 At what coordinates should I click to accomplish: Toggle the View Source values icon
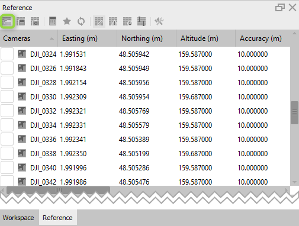(99, 21)
